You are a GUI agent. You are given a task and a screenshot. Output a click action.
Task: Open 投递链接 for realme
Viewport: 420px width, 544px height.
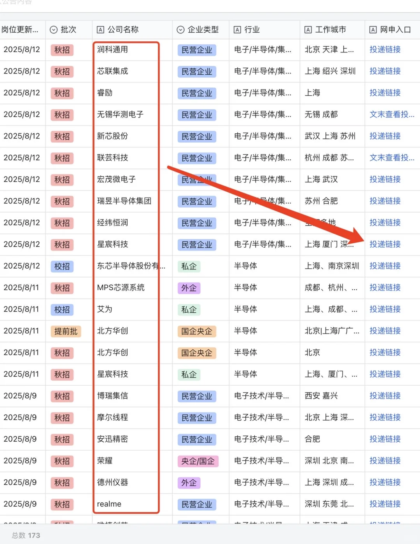tap(385, 504)
